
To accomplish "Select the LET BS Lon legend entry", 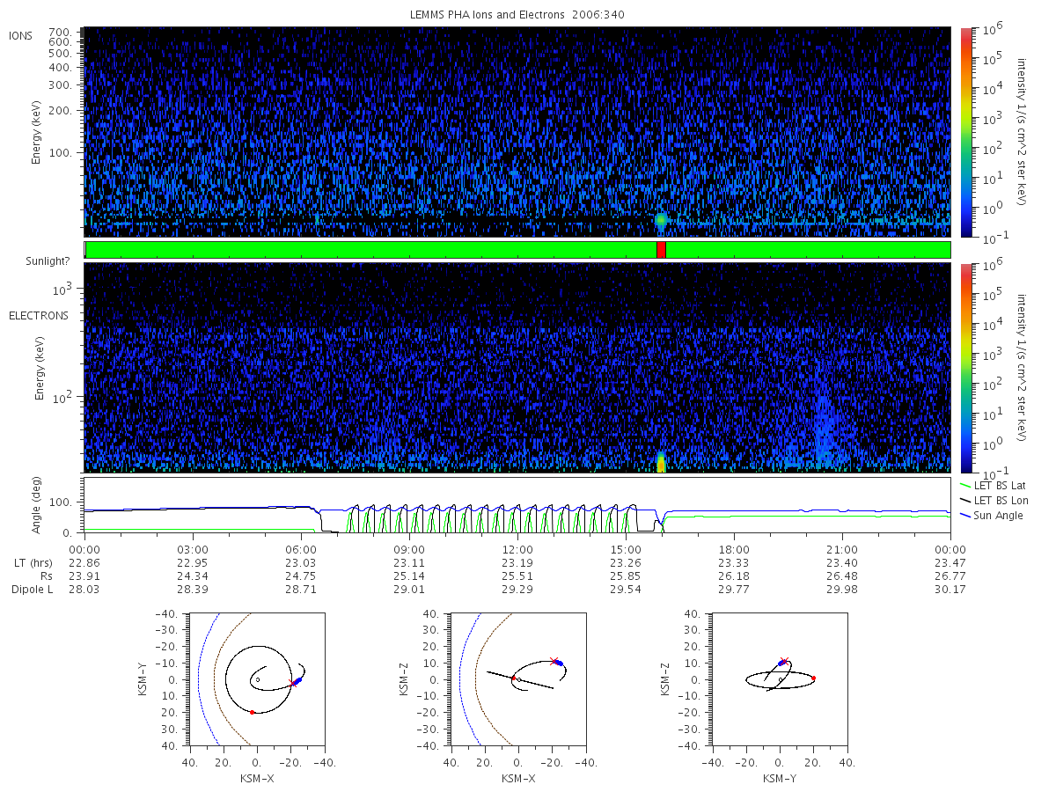I will click(994, 500).
